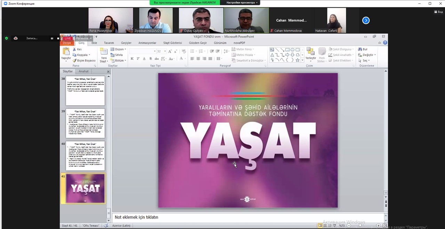Image resolution: width=445 pixels, height=229 pixels.
Task: Open the novaPDF ribbon tab
Action: (239, 43)
